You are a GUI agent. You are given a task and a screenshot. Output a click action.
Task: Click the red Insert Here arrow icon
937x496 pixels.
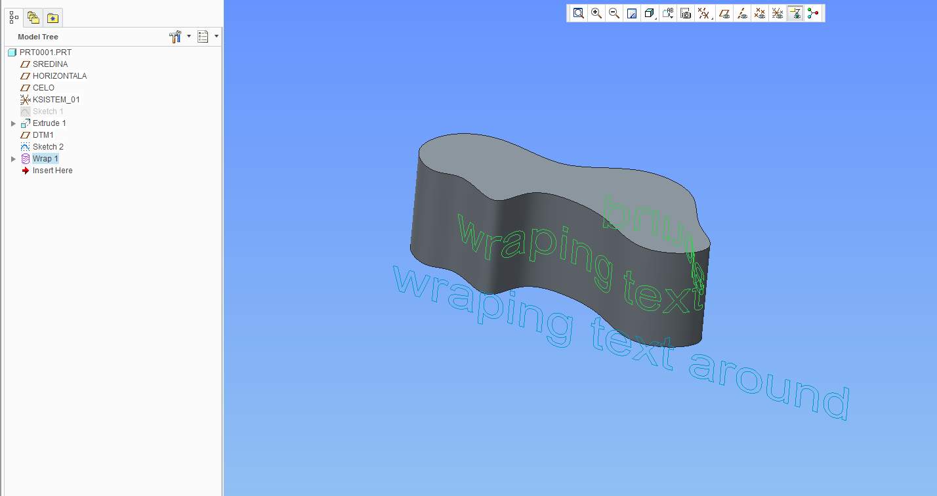[25, 171]
